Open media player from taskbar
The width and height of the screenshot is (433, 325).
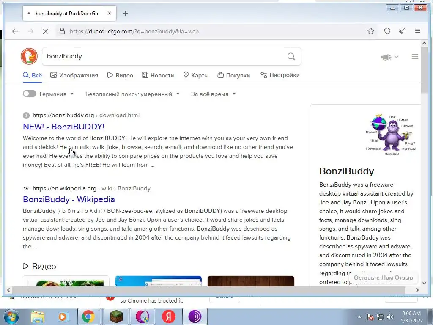(63, 317)
